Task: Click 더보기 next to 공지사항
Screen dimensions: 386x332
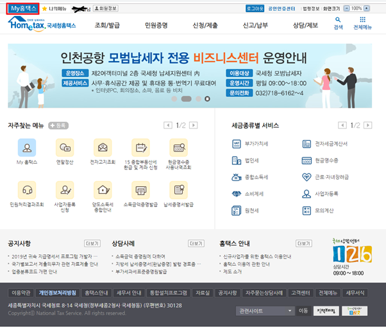Action: coord(92,243)
